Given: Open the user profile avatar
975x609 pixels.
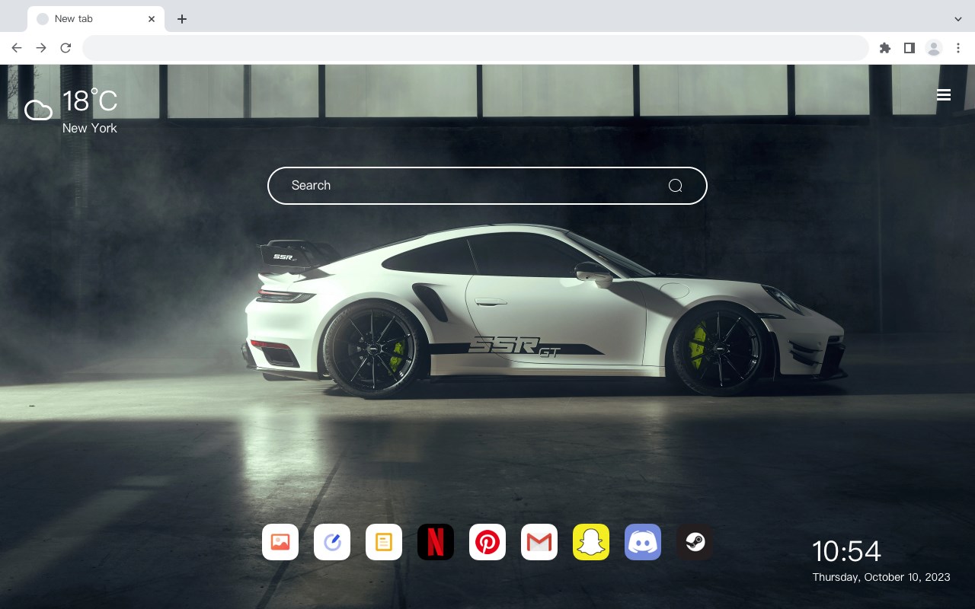Looking at the screenshot, I should pos(934,48).
